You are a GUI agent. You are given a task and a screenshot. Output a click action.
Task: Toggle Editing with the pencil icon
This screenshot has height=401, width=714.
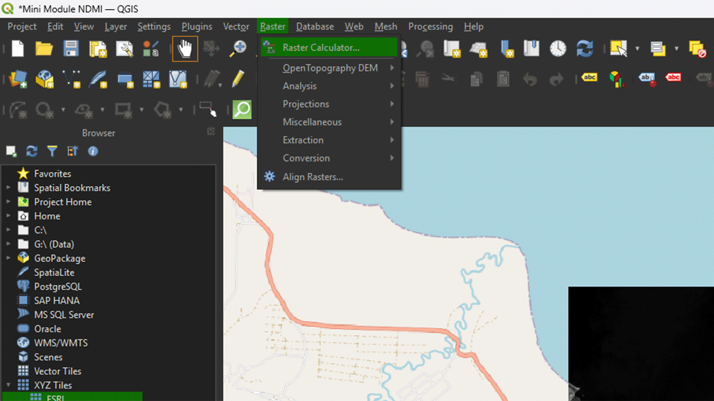pyautogui.click(x=238, y=79)
